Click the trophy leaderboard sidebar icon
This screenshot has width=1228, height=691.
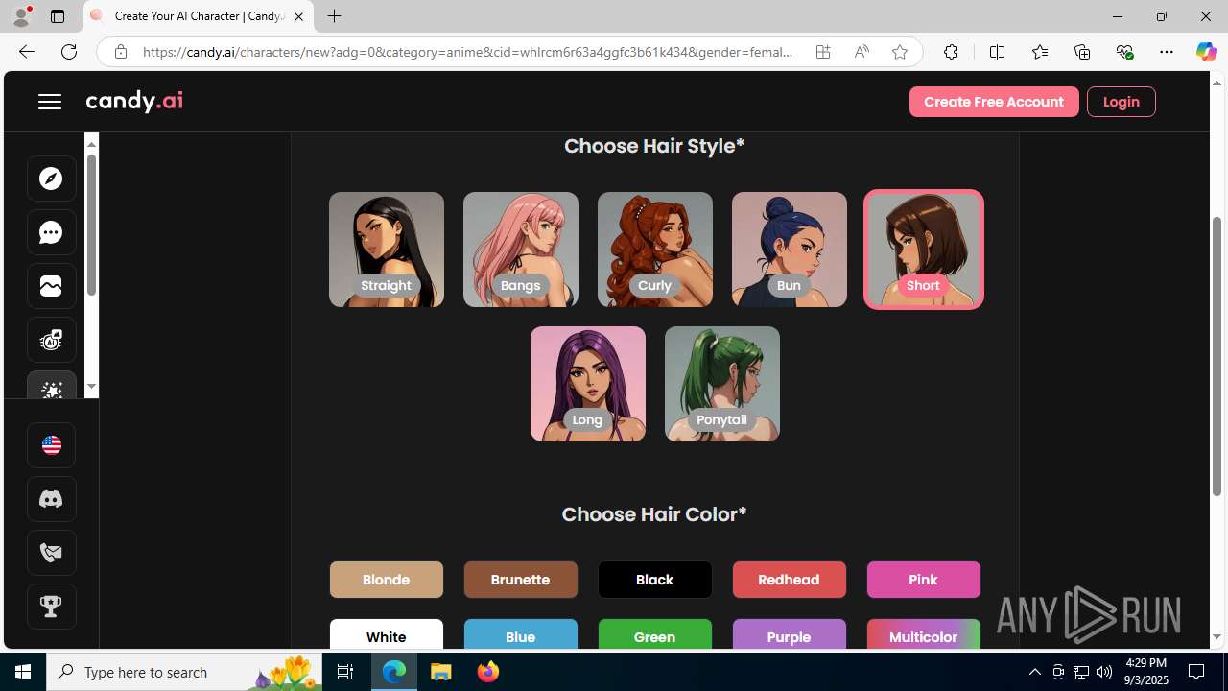tap(52, 607)
